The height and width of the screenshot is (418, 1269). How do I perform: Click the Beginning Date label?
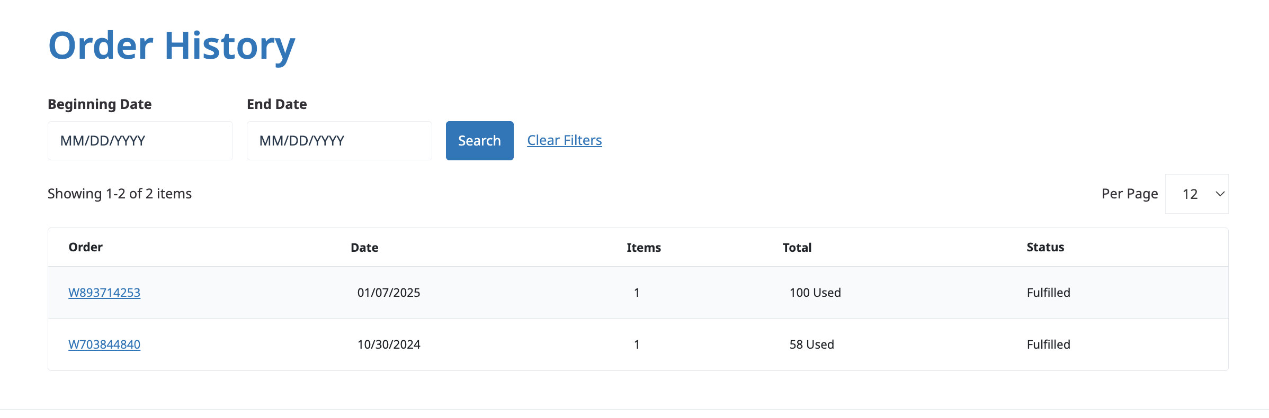100,104
